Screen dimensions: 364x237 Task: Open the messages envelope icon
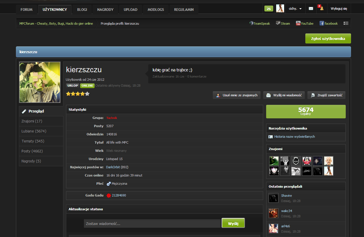[x=311, y=9]
